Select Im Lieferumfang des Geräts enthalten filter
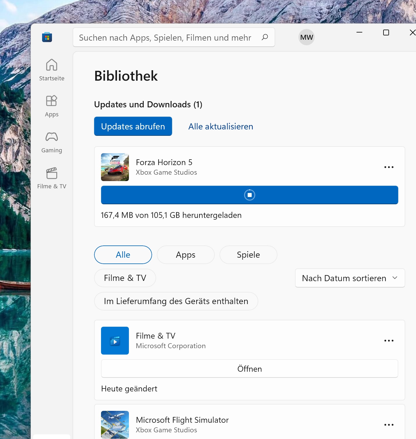Screen dimensions: 416x439 176,301
